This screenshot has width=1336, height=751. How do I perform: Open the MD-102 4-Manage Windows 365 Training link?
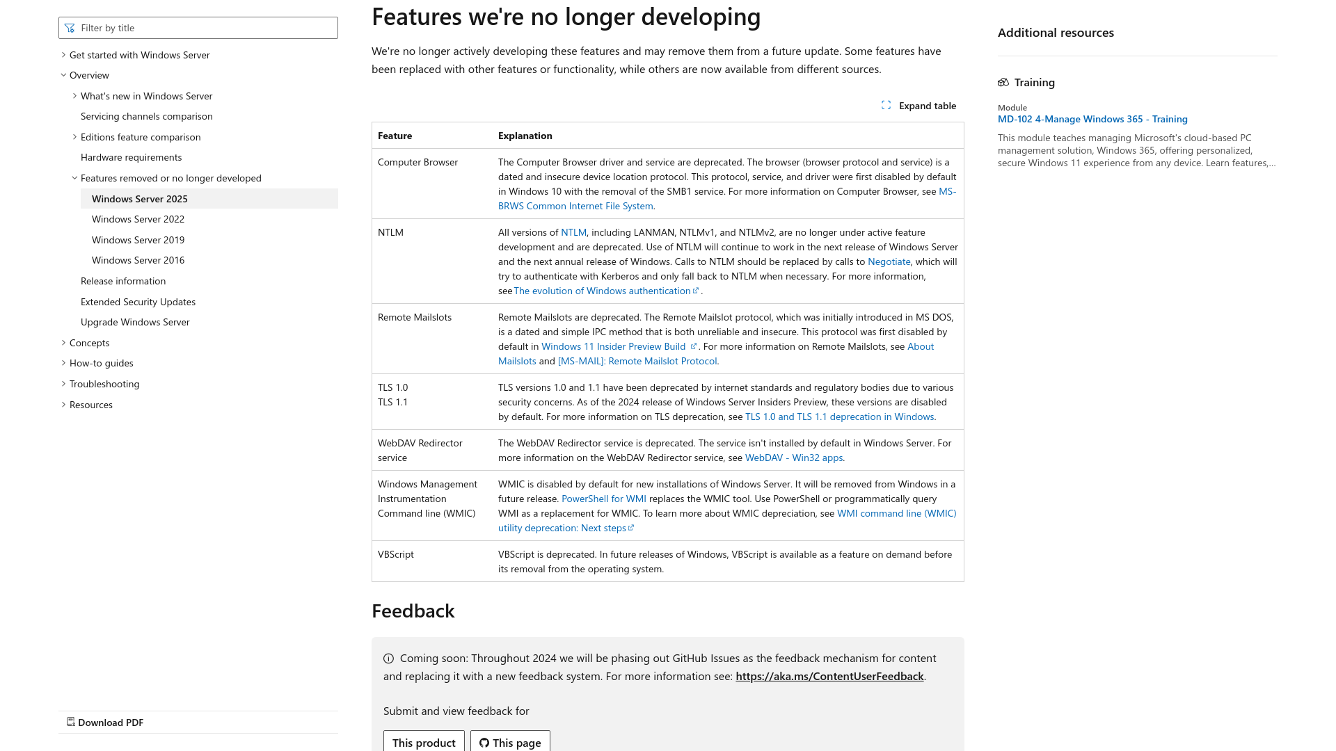pyautogui.click(x=1092, y=118)
